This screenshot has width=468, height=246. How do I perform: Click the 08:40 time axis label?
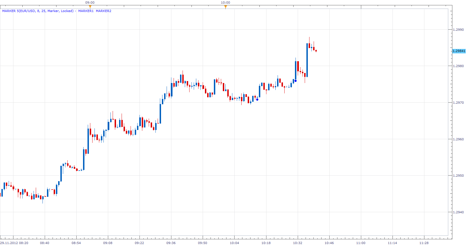(45, 243)
